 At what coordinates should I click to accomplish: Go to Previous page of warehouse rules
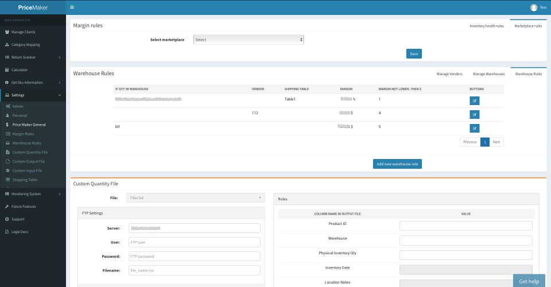pos(470,142)
